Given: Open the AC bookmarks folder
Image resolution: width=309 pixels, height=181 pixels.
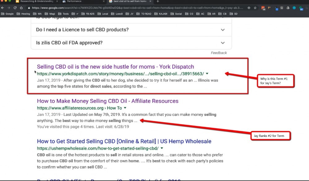Looking at the screenshot, I should click(x=201, y=14).
